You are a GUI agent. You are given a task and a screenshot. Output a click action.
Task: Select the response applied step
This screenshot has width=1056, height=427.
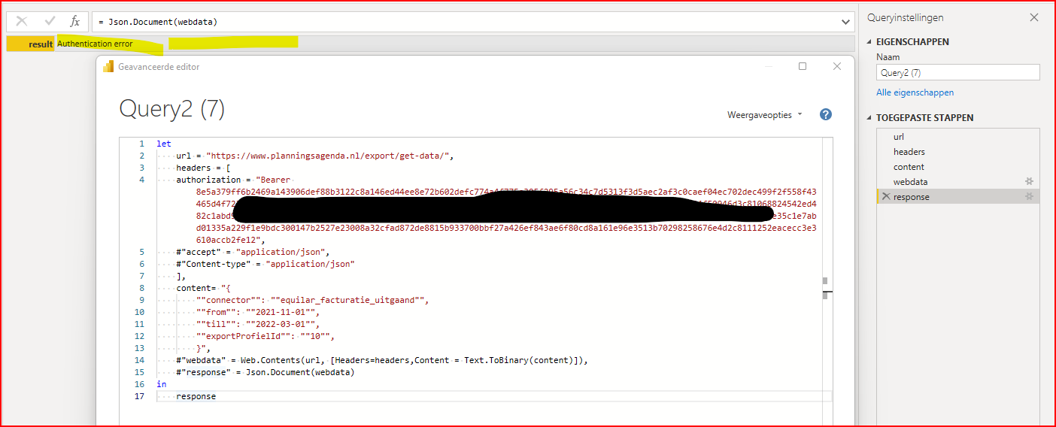(958, 197)
